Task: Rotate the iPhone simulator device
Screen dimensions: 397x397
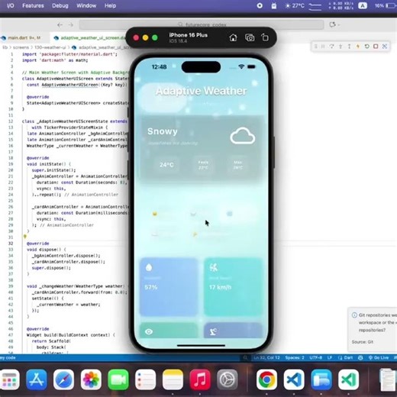Action: pyautogui.click(x=265, y=37)
